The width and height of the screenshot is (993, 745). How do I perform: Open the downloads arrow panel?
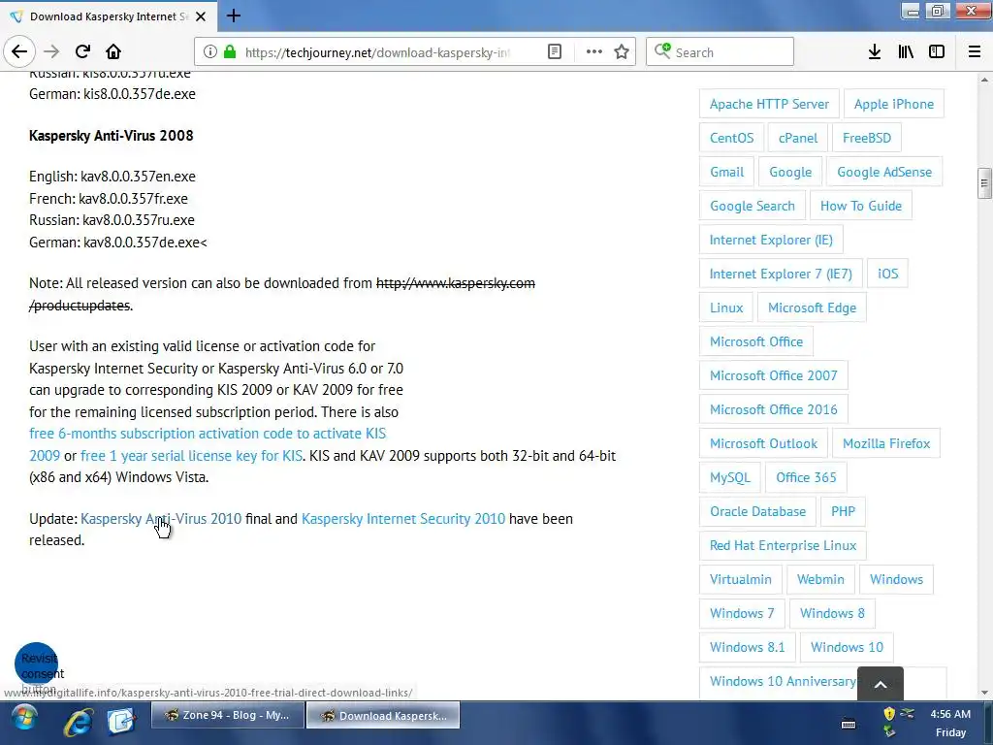click(875, 52)
